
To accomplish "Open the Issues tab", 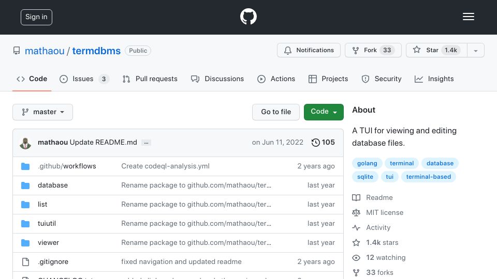I will click(x=84, y=79).
